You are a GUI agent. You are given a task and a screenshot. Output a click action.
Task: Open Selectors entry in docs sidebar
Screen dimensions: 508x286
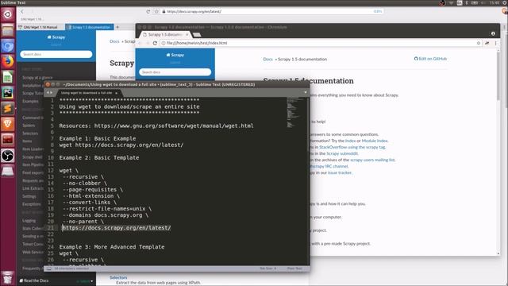tap(30, 133)
